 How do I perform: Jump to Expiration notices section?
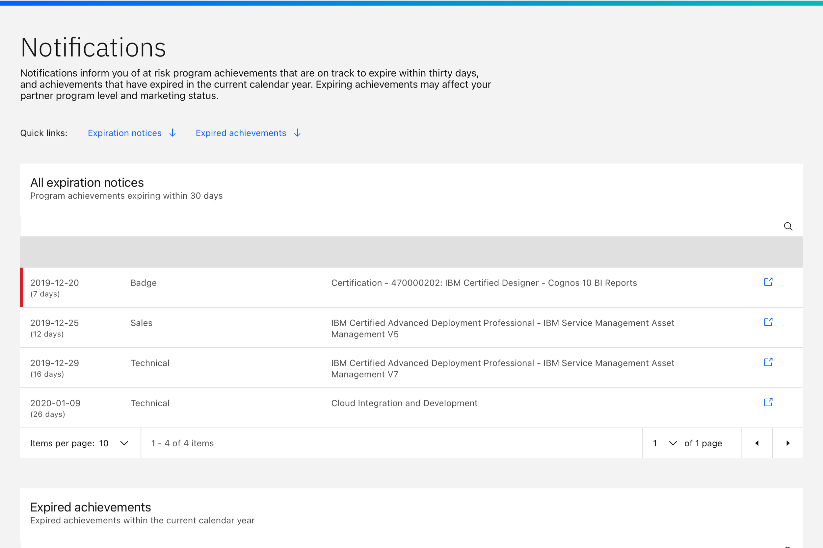pos(124,133)
